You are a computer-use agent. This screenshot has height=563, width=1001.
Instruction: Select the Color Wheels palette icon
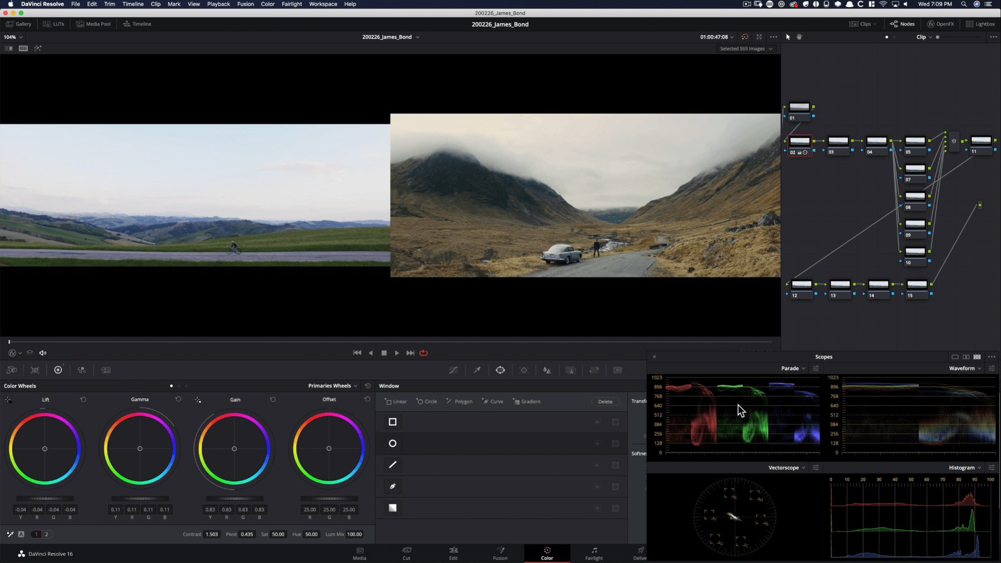coord(58,370)
